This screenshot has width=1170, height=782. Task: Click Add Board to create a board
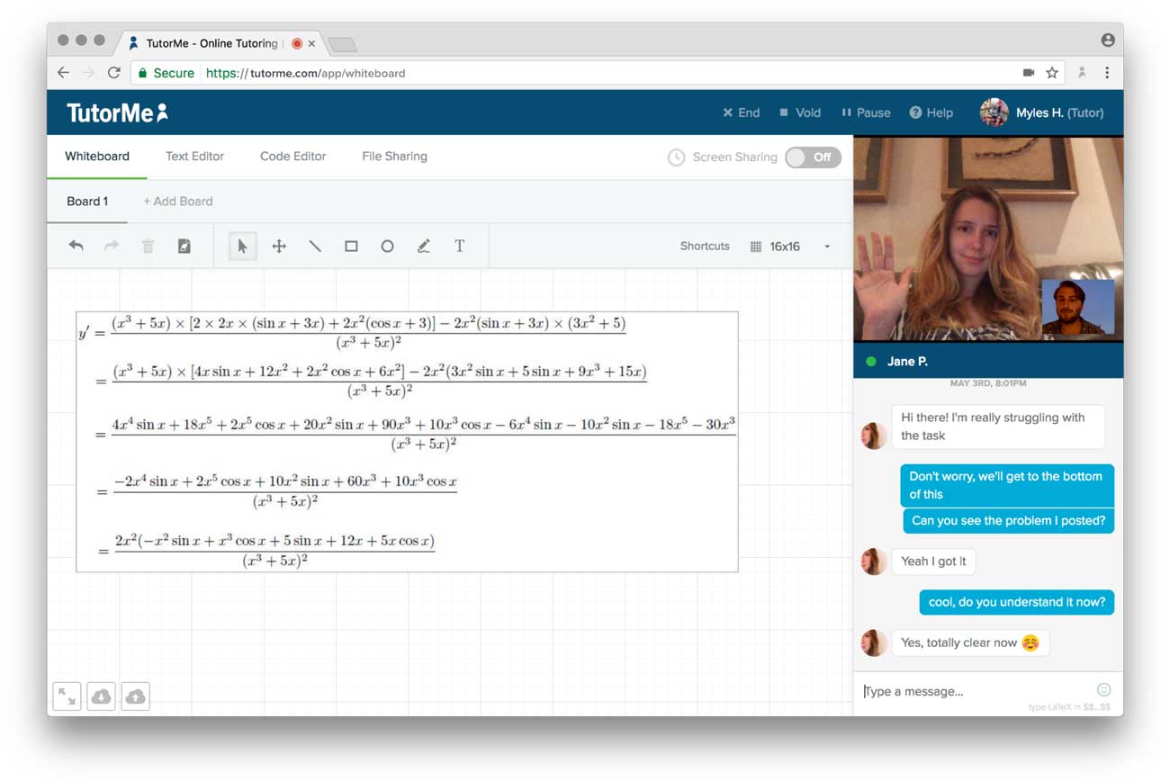[178, 202]
